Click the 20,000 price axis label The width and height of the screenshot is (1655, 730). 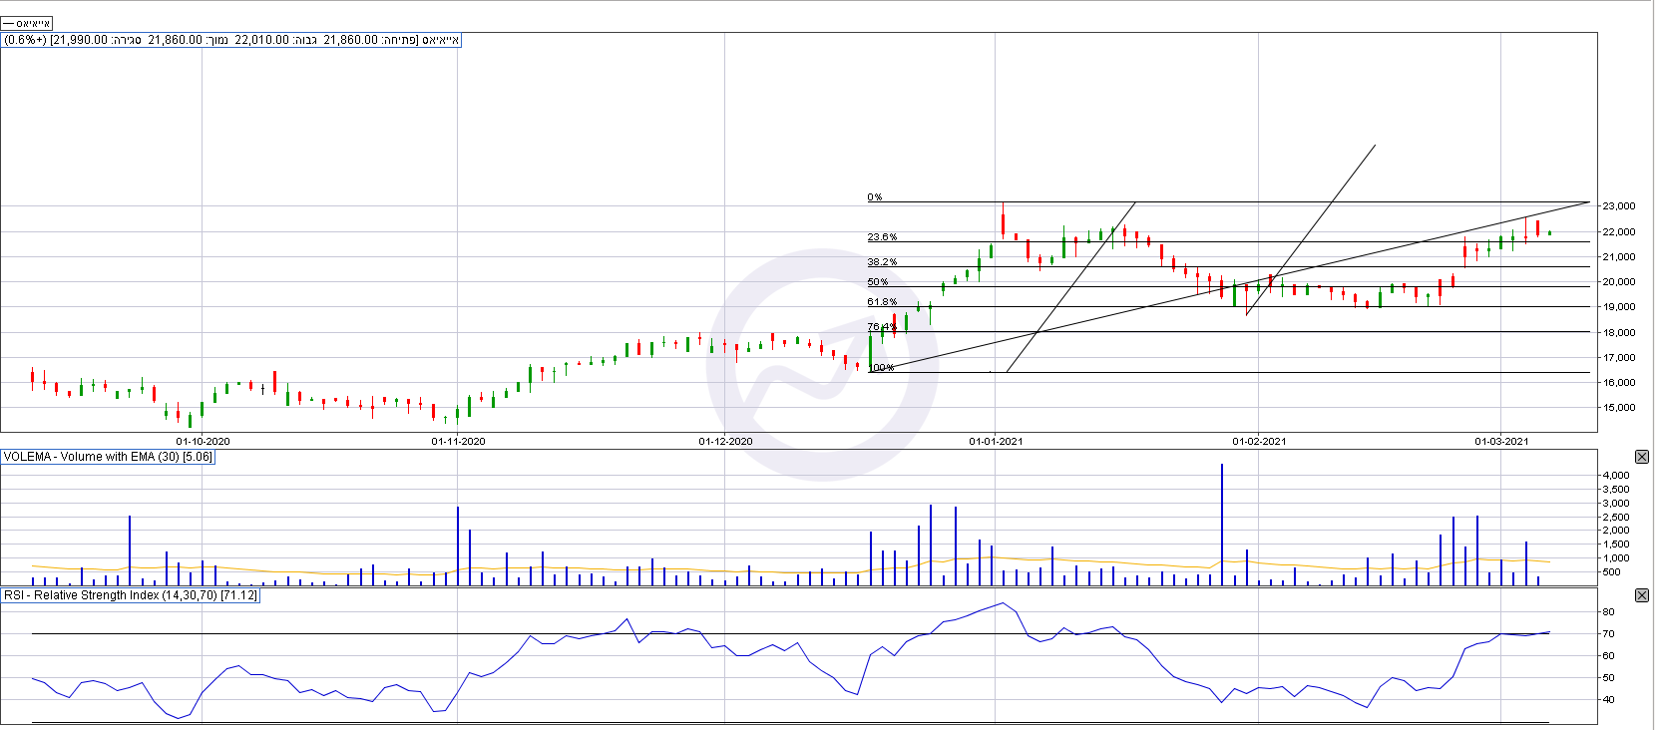coord(1619,281)
